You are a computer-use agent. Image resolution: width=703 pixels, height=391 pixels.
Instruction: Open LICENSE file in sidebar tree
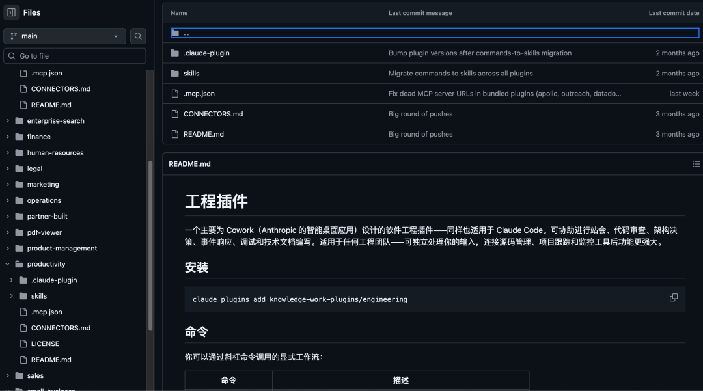[45, 344]
